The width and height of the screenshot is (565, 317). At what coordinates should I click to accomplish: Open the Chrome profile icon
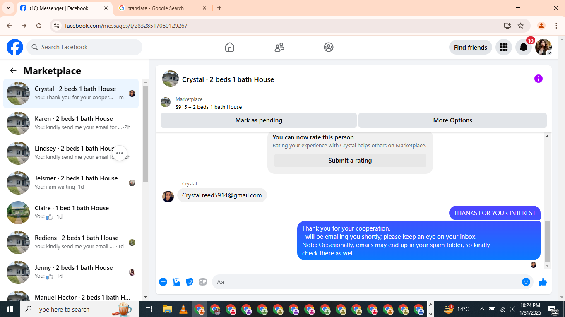pyautogui.click(x=541, y=26)
